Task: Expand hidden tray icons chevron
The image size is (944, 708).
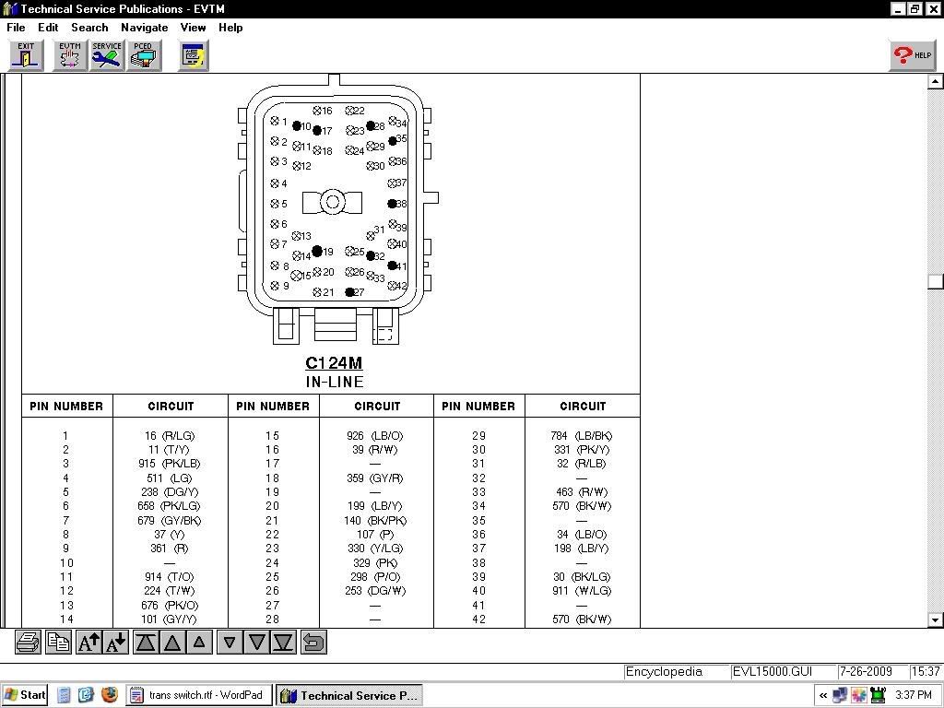Action: (x=823, y=695)
